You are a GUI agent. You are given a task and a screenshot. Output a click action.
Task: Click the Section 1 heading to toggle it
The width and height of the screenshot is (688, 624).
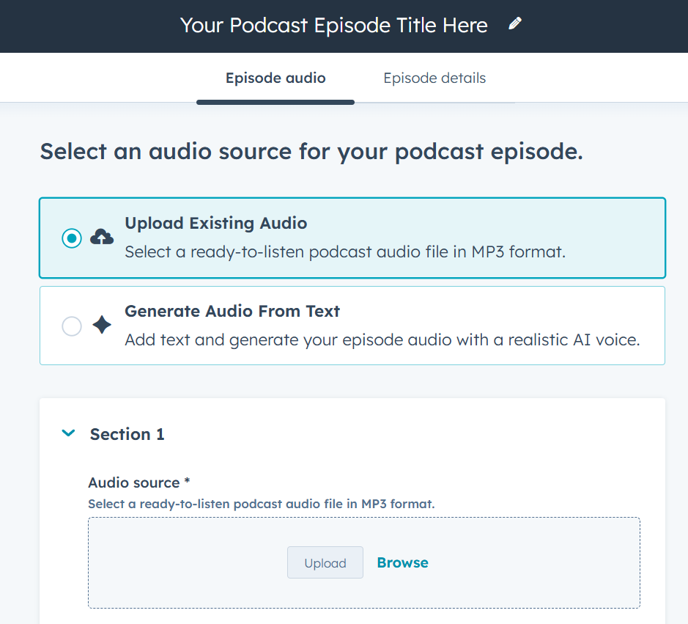(x=127, y=434)
